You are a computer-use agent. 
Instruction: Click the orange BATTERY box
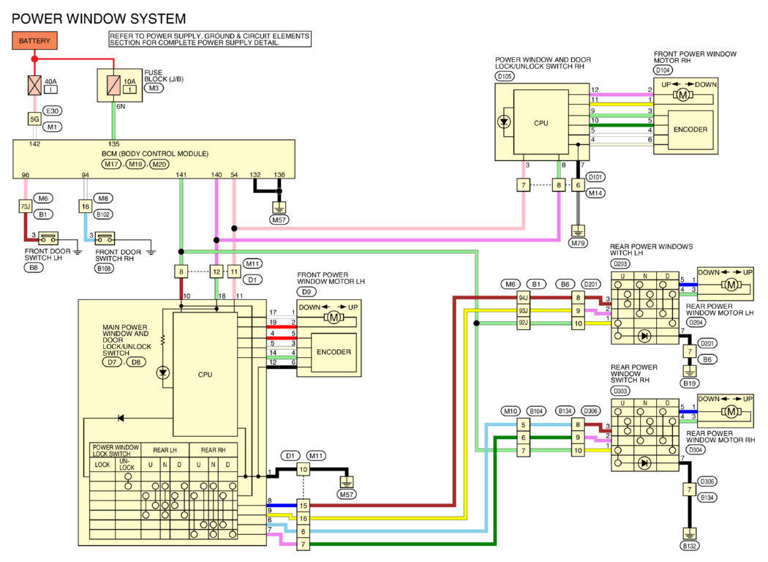coord(35,41)
